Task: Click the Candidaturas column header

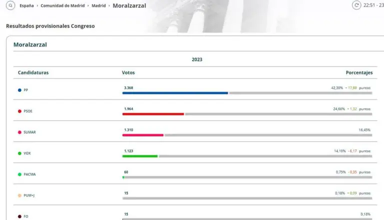Action: point(33,72)
